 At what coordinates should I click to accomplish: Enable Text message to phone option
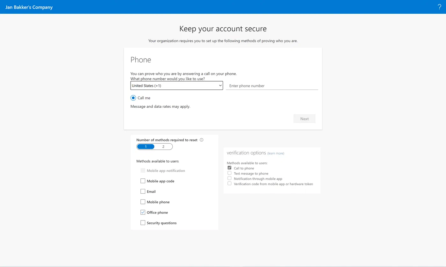(x=229, y=173)
